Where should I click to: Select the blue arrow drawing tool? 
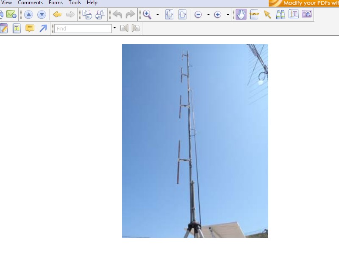tap(43, 28)
